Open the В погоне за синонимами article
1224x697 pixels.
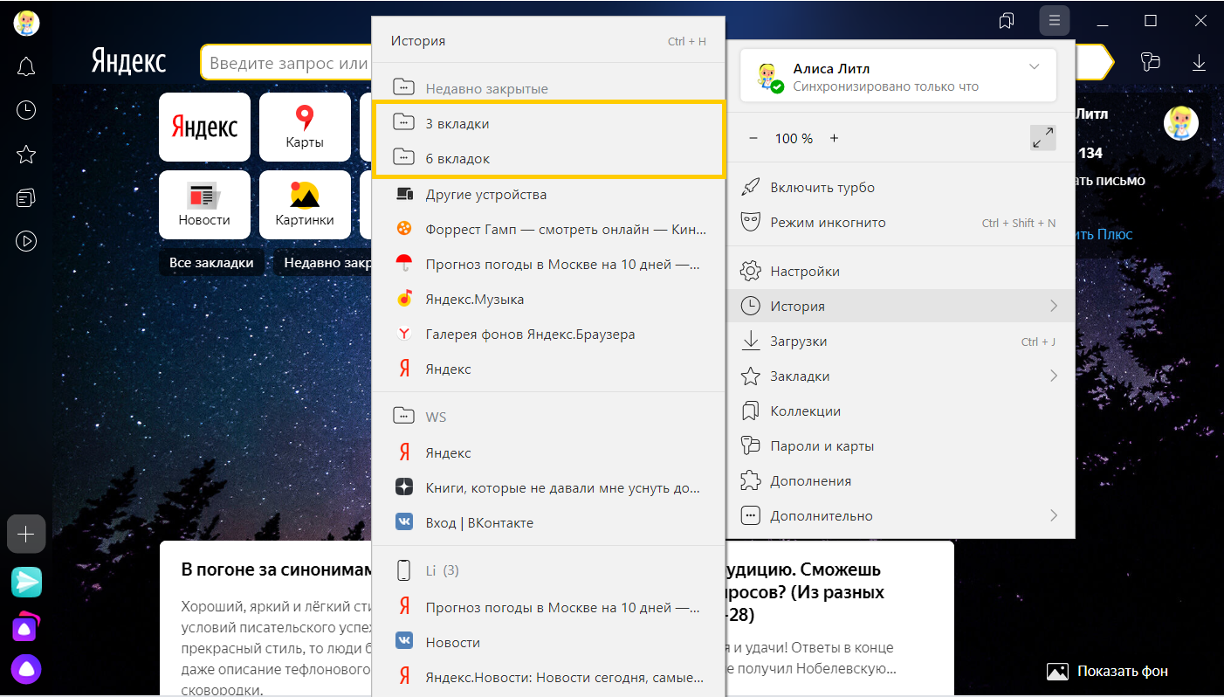click(276, 569)
